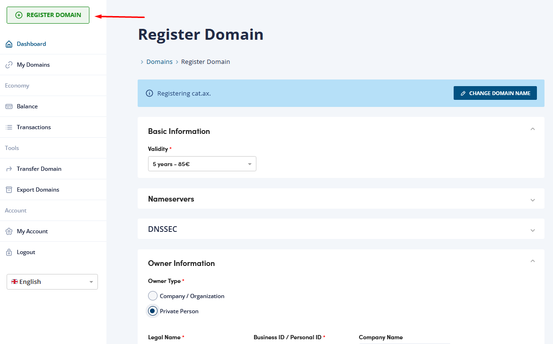Screen dimensions: 553x344
Task: Click the My Account gear icon
Action: click(9, 231)
